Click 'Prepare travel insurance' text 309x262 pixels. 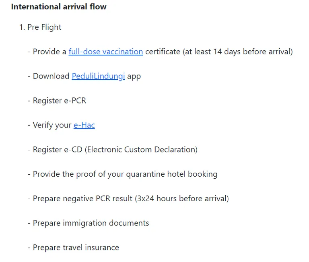76,248
